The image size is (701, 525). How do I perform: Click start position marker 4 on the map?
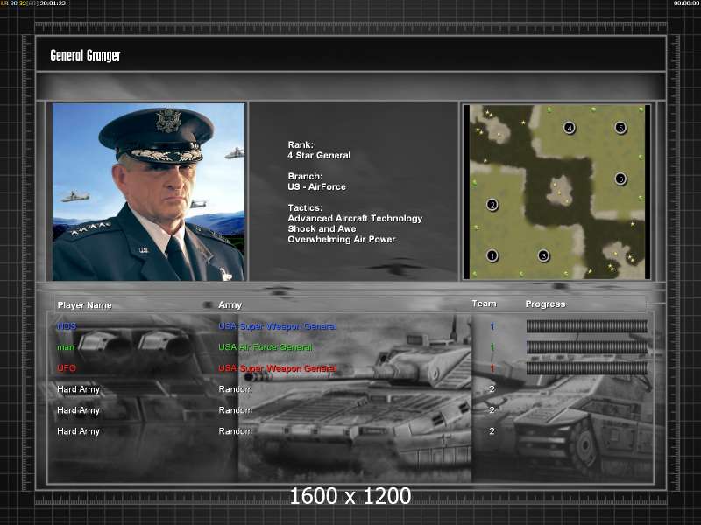tap(569, 128)
